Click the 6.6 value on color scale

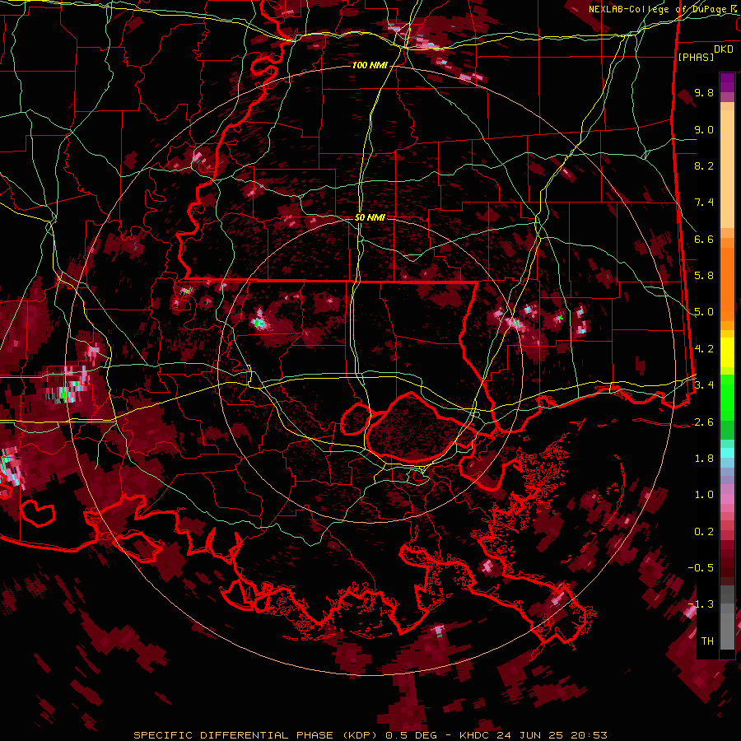point(704,239)
